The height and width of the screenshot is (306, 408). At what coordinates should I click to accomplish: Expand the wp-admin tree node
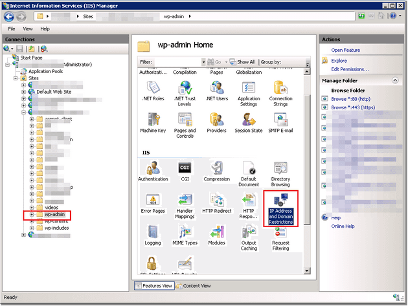[x=31, y=214]
